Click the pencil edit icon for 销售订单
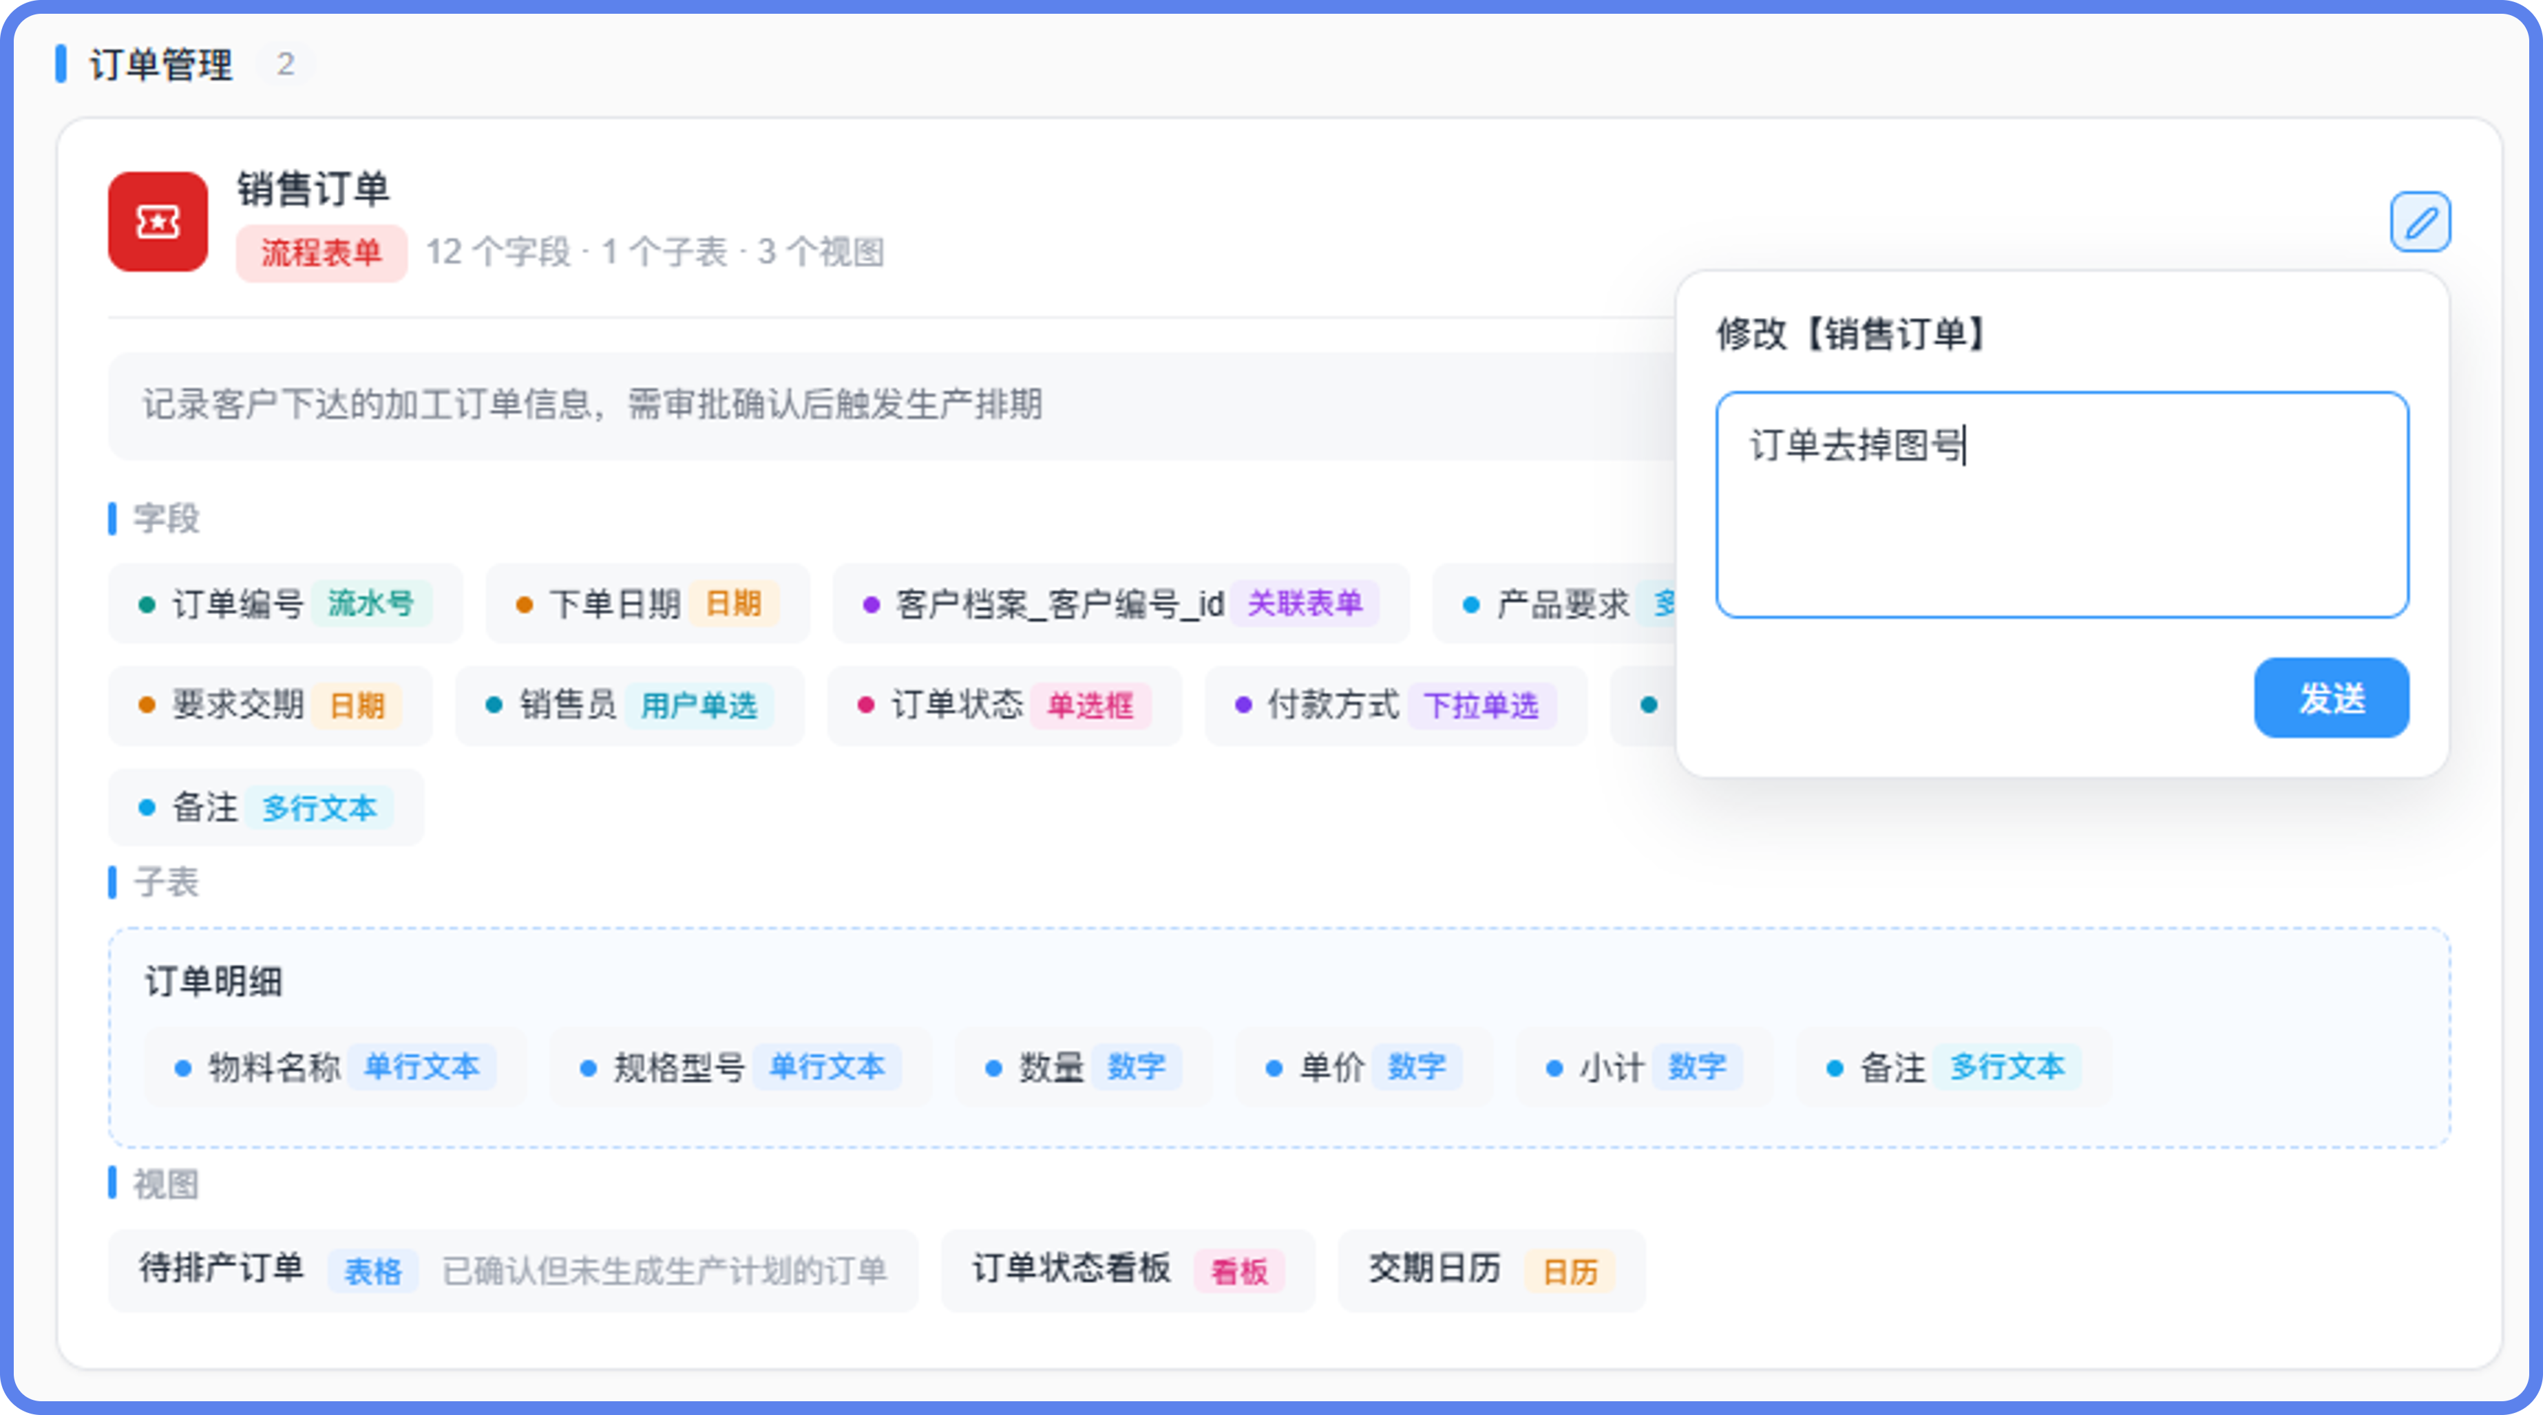2543x1415 pixels. [x=2420, y=222]
